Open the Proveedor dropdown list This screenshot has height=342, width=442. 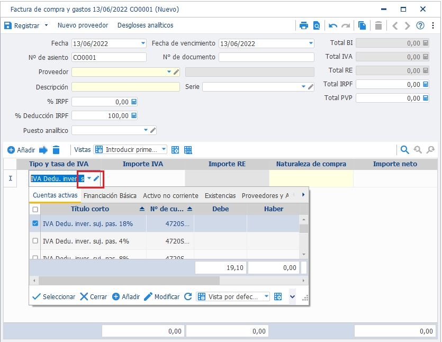click(169, 71)
